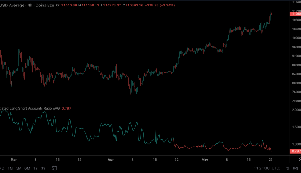Click the open value O111040.69
Screen dimensions: 301x173
click(66, 6)
